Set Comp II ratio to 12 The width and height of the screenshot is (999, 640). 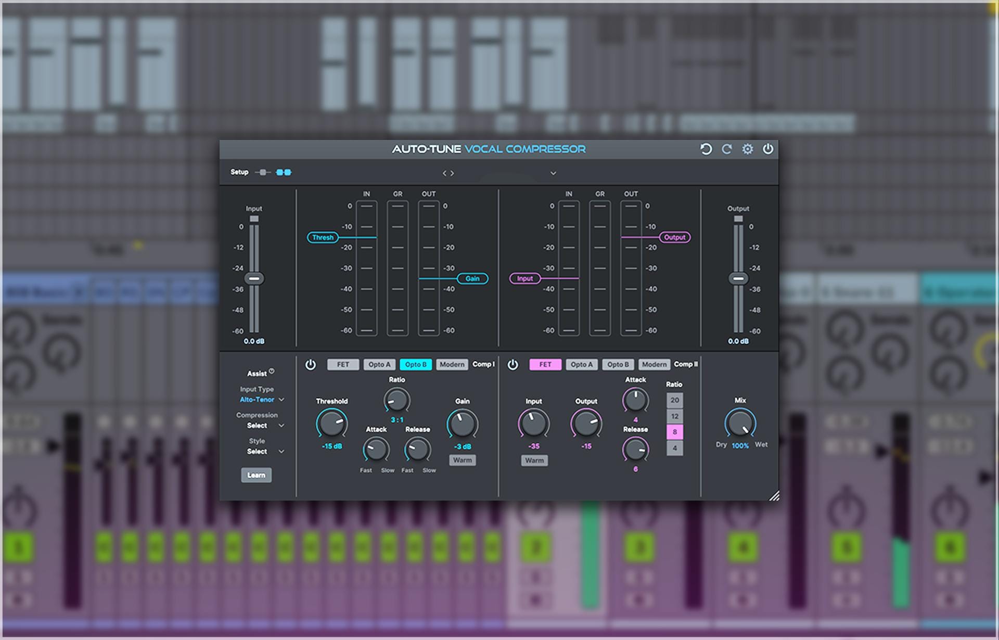pos(675,416)
